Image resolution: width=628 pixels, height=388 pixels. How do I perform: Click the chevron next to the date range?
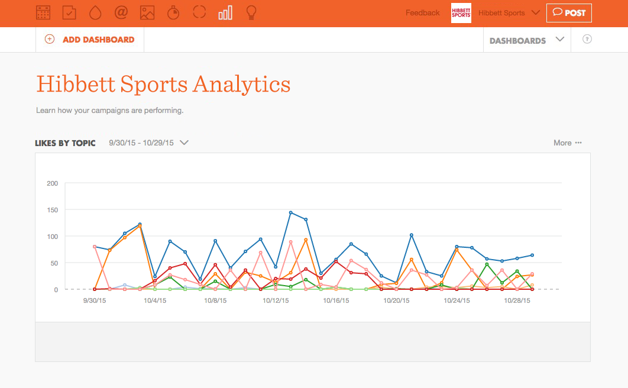click(184, 143)
